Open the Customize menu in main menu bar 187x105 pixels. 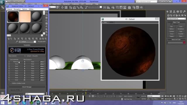(x=75, y=4)
